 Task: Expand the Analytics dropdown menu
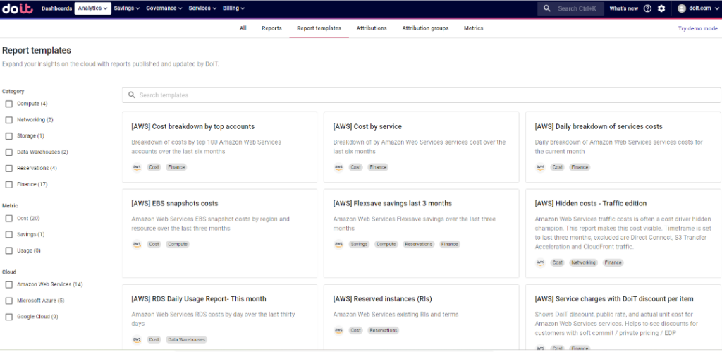[x=93, y=8]
